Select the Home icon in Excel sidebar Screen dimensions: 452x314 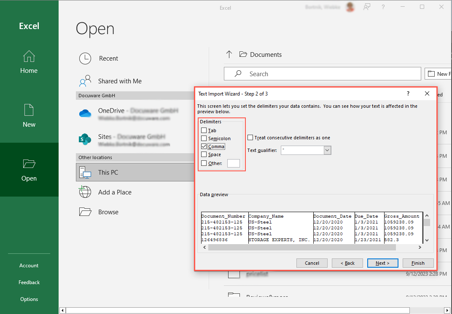click(x=29, y=56)
